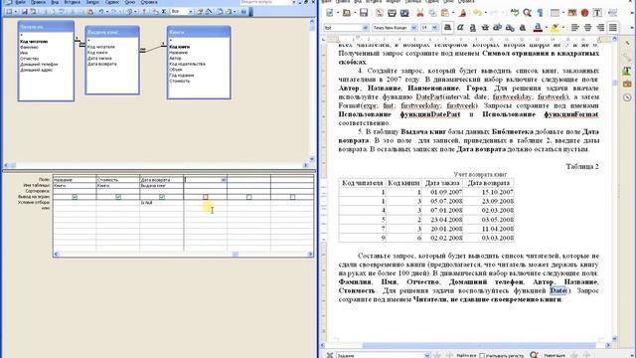This screenshot has height=358, width=636.
Task: Toggle nonprinting characters pilcrow icon
Action: pos(540,13)
